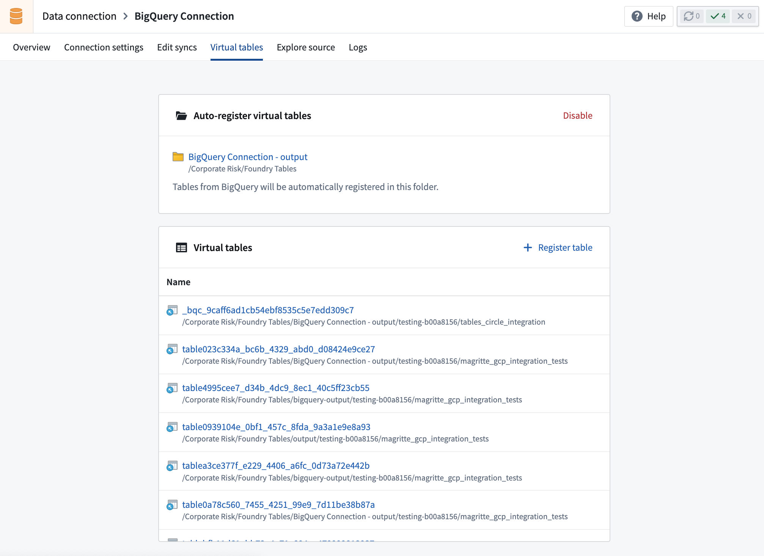Click virtual table icon for _bqc_9caff6ad1cb54ebf8535c5e7edd309c7
764x556 pixels.
(x=172, y=310)
